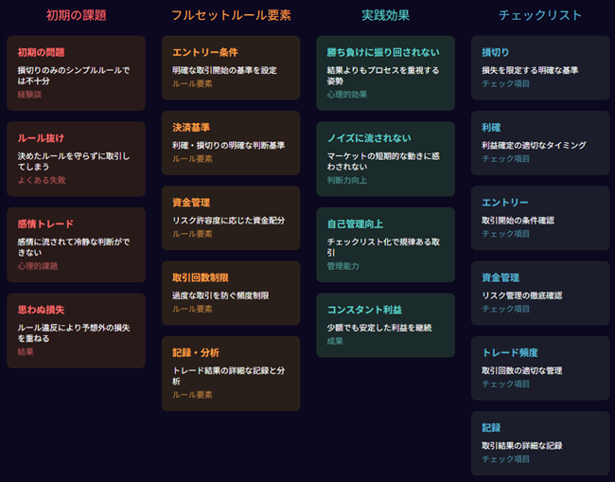This screenshot has height=482, width=615.
Task: Select the フルセットルール要素 column heading
Action: coord(231,15)
